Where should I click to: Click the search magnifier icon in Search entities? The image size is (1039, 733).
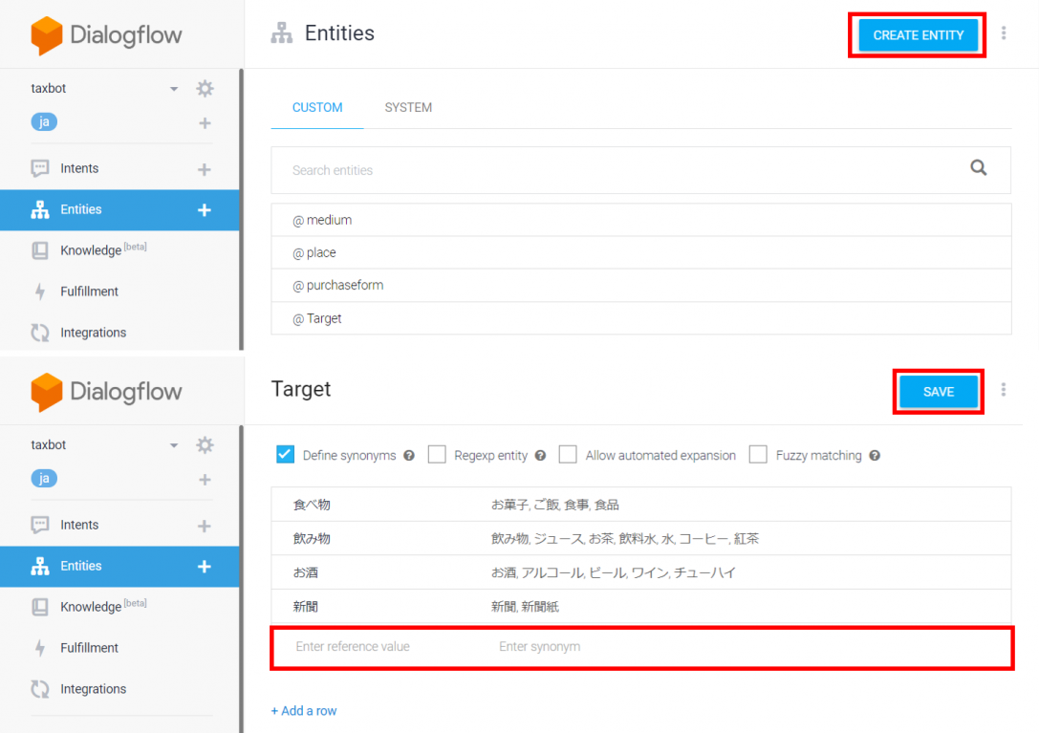[978, 168]
